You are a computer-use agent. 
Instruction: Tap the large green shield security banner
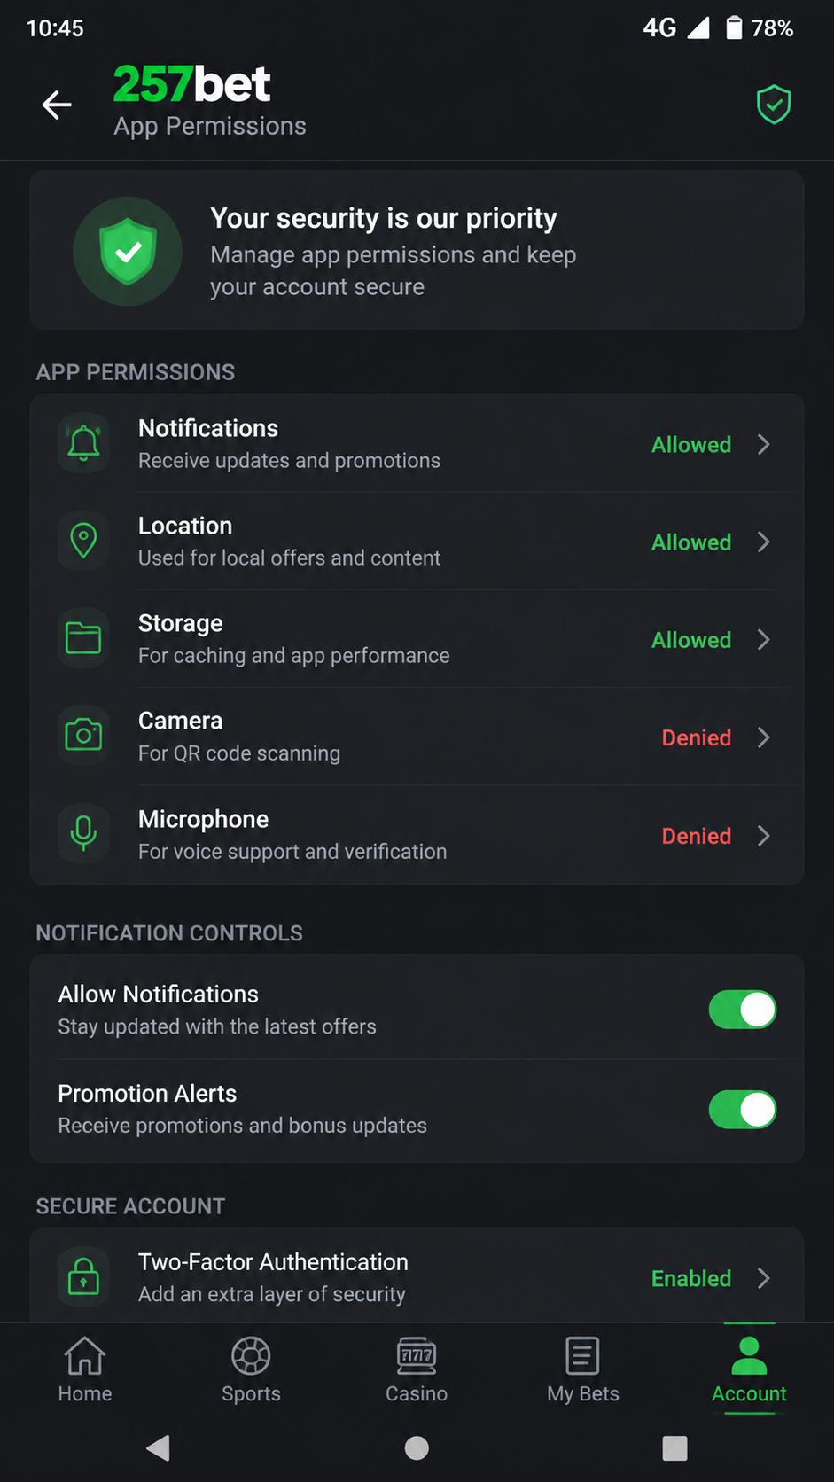[417, 251]
